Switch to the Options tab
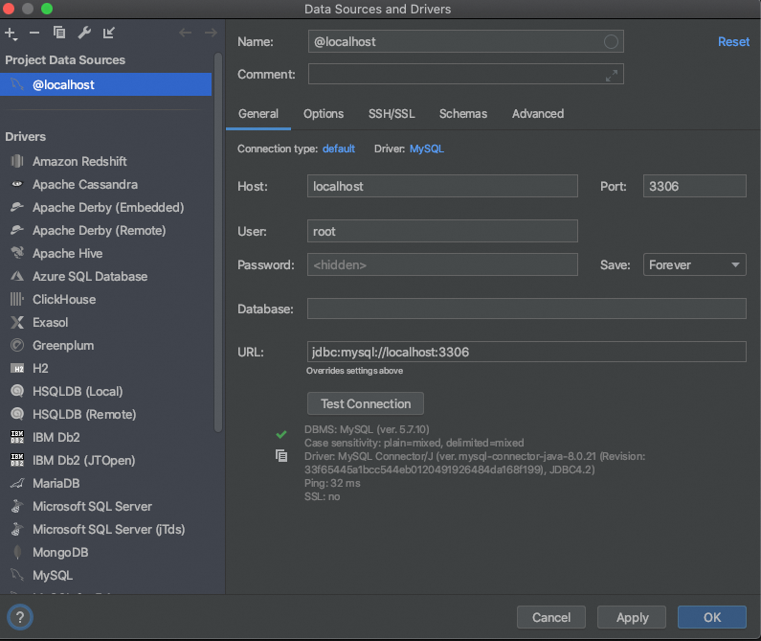The width and height of the screenshot is (761, 641). [324, 114]
